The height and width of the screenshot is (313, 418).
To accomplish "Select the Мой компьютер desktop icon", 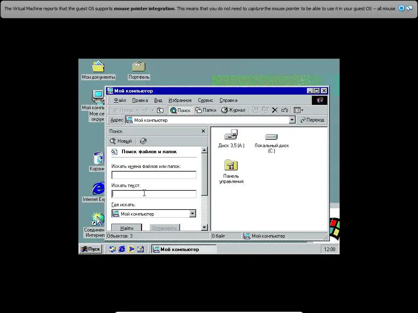I will click(x=94, y=100).
